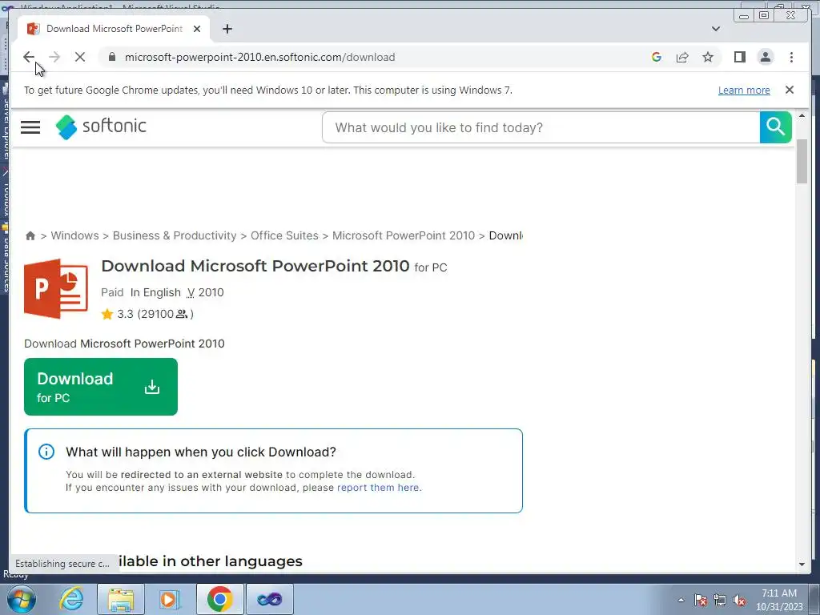Open the Chrome profile avatar
This screenshot has height=615, width=820.
point(765,57)
